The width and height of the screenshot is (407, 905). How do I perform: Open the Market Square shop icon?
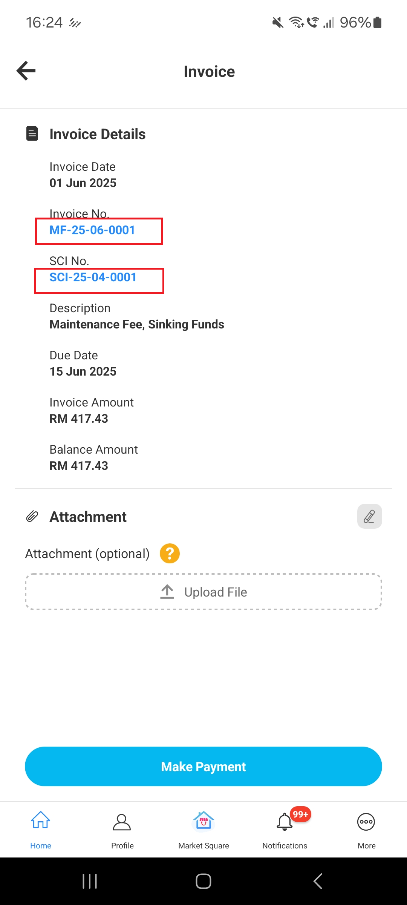[x=203, y=821]
